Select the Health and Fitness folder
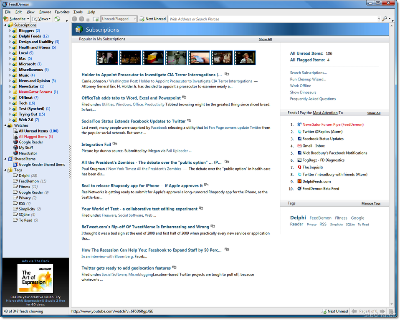The width and height of the screenshot is (400, 320). (34, 47)
